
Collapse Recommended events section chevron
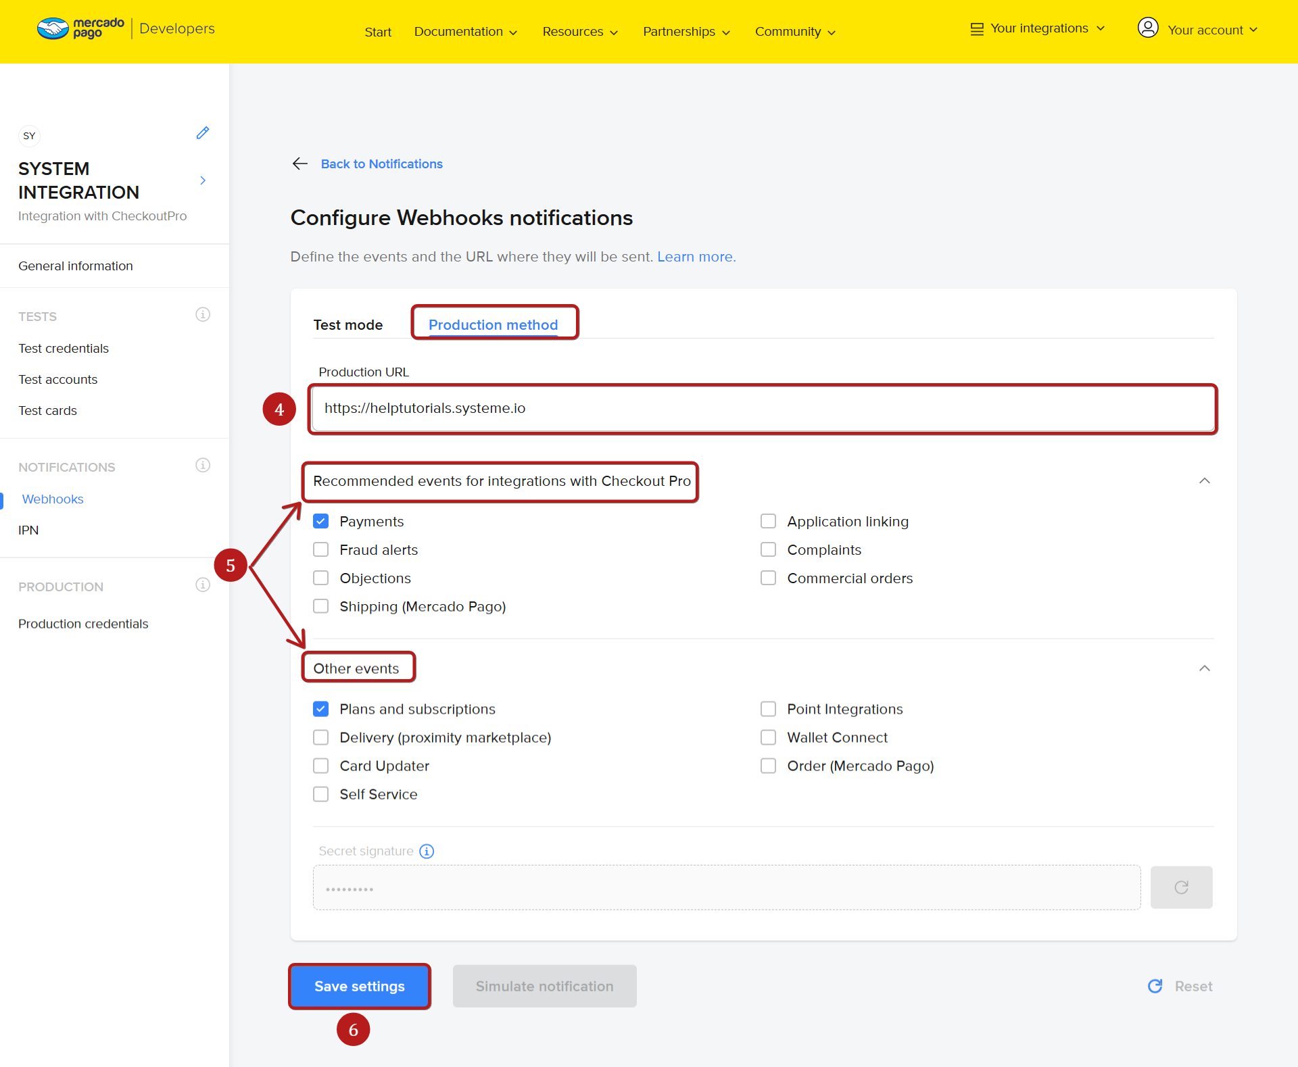click(1204, 480)
